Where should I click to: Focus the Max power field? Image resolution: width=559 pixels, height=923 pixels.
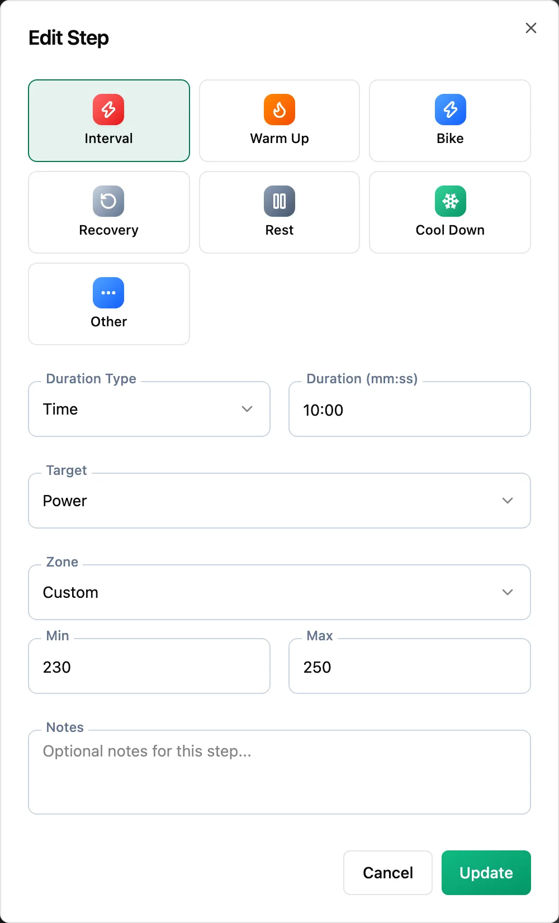tap(410, 666)
